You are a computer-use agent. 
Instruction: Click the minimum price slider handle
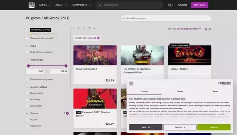click(29, 66)
